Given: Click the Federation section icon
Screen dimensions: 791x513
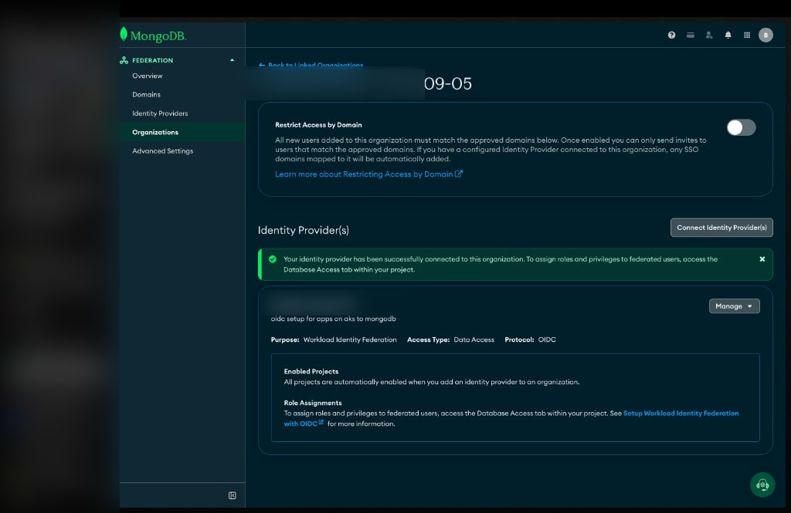Looking at the screenshot, I should tap(124, 60).
